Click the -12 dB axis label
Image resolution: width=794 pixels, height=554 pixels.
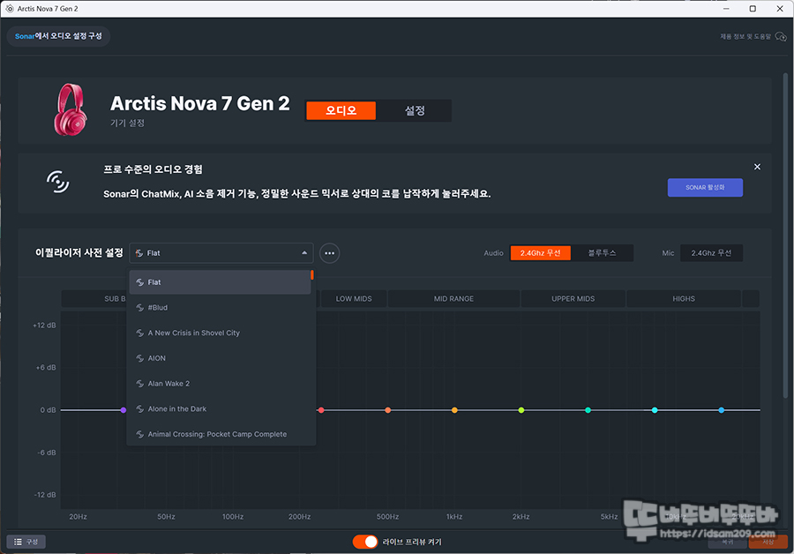[x=45, y=495]
